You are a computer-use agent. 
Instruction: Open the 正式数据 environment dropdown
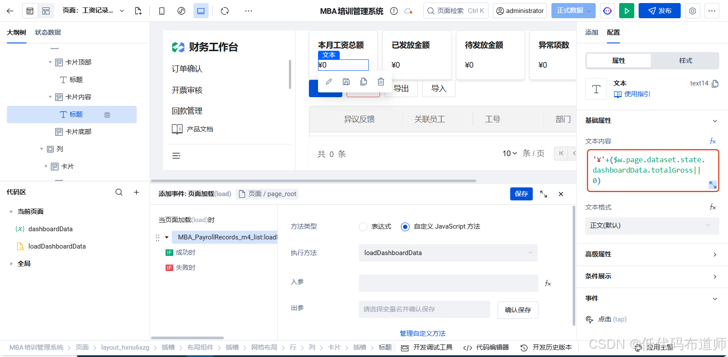click(574, 11)
